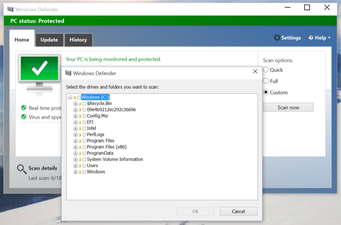
Task: Click the Real-time protection green check icon
Action: (24, 108)
